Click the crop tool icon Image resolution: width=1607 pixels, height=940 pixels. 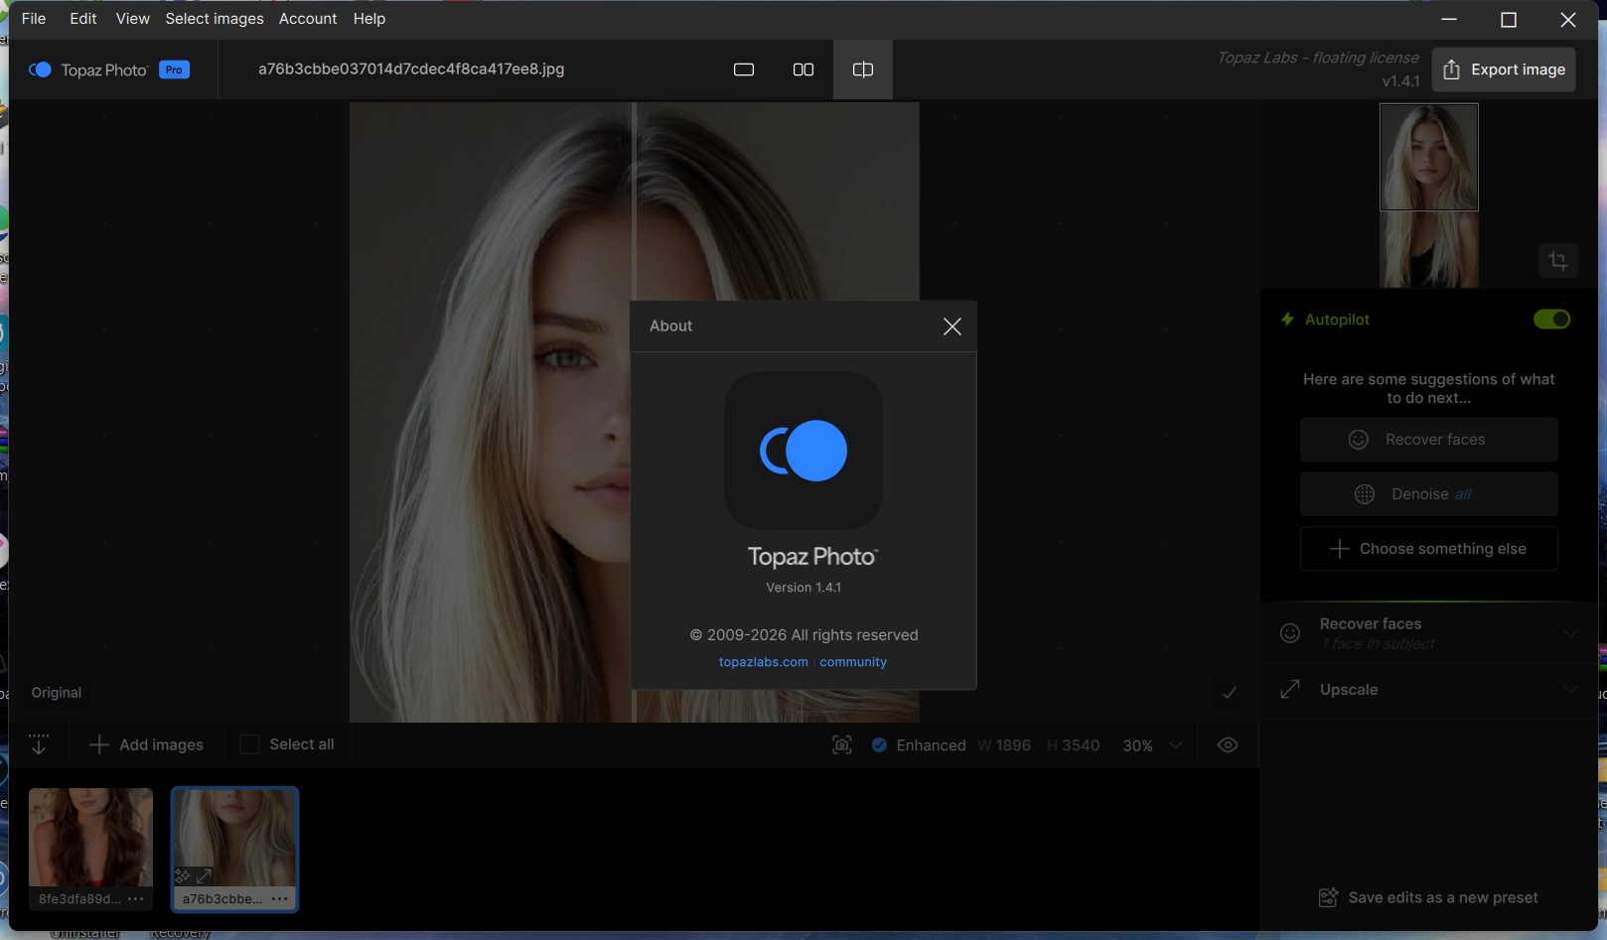point(1557,261)
